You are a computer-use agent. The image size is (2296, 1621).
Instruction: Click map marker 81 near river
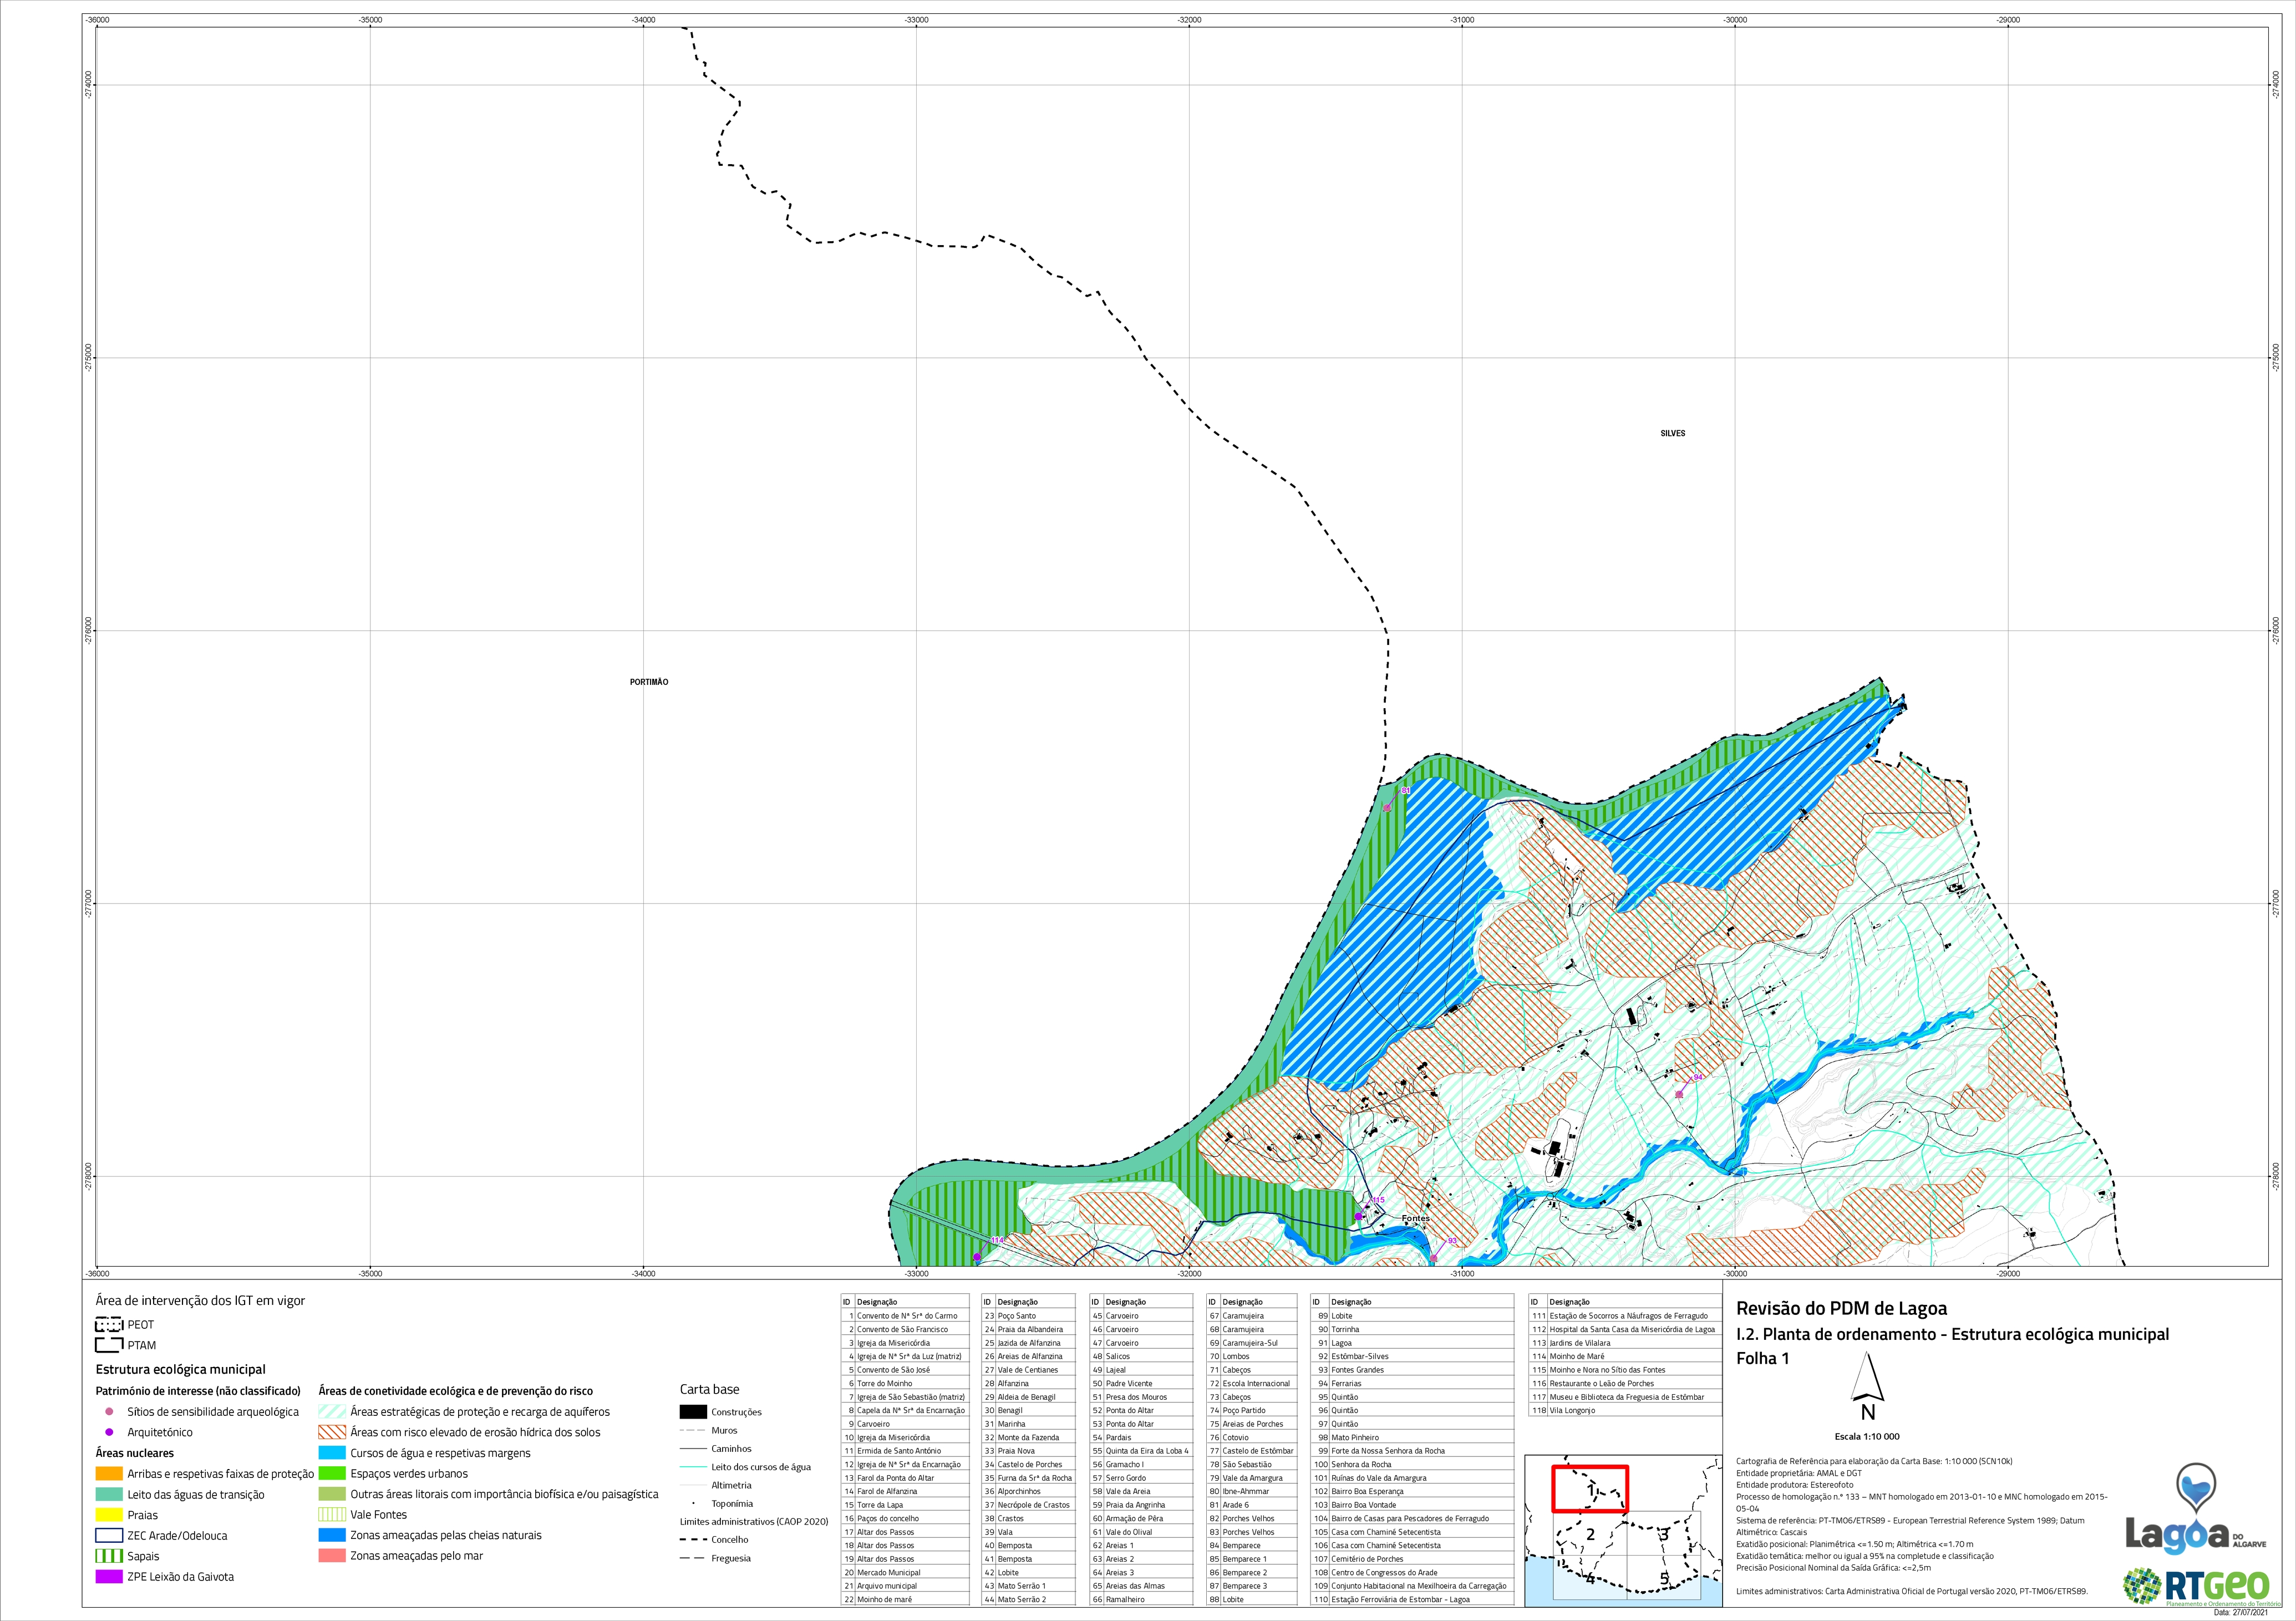1387,807
